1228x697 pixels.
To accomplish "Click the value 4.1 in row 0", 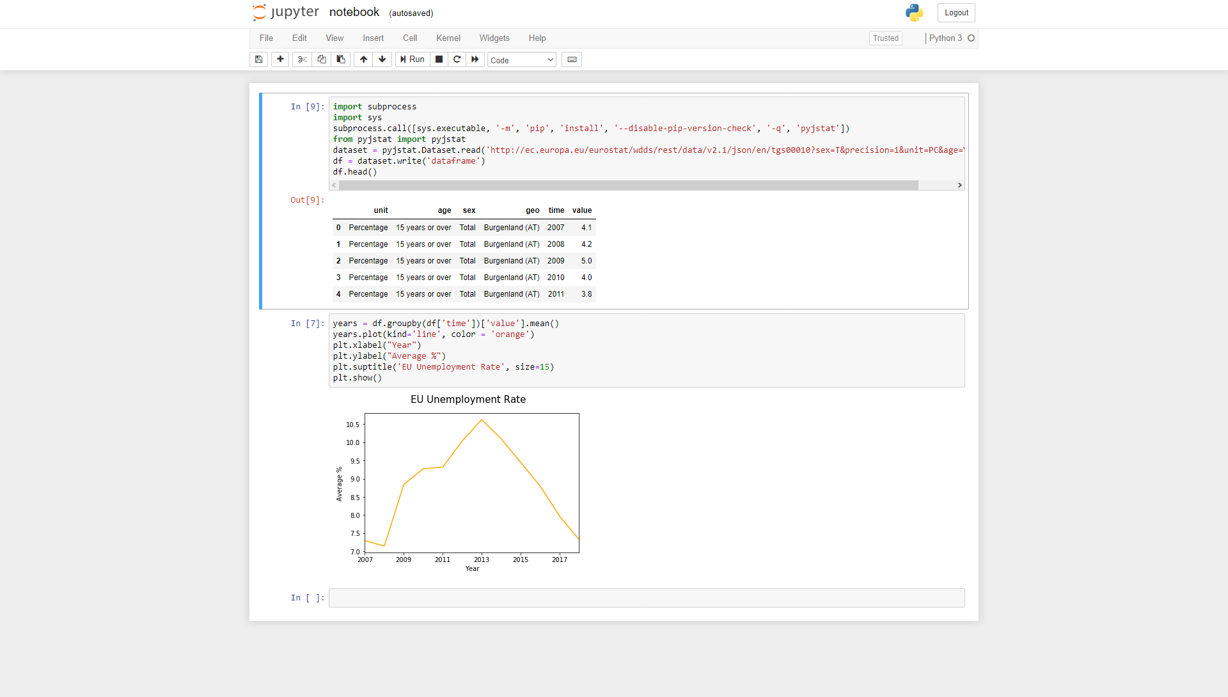I will coord(586,228).
